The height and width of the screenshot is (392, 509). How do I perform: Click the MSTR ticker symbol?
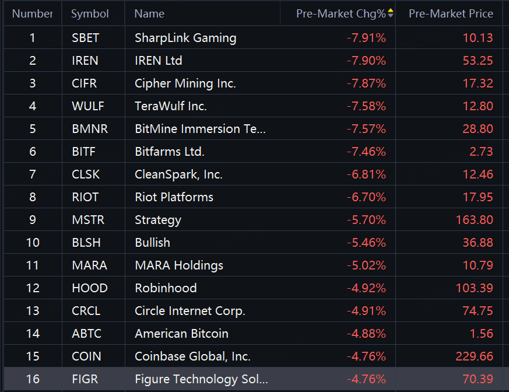[x=87, y=220]
